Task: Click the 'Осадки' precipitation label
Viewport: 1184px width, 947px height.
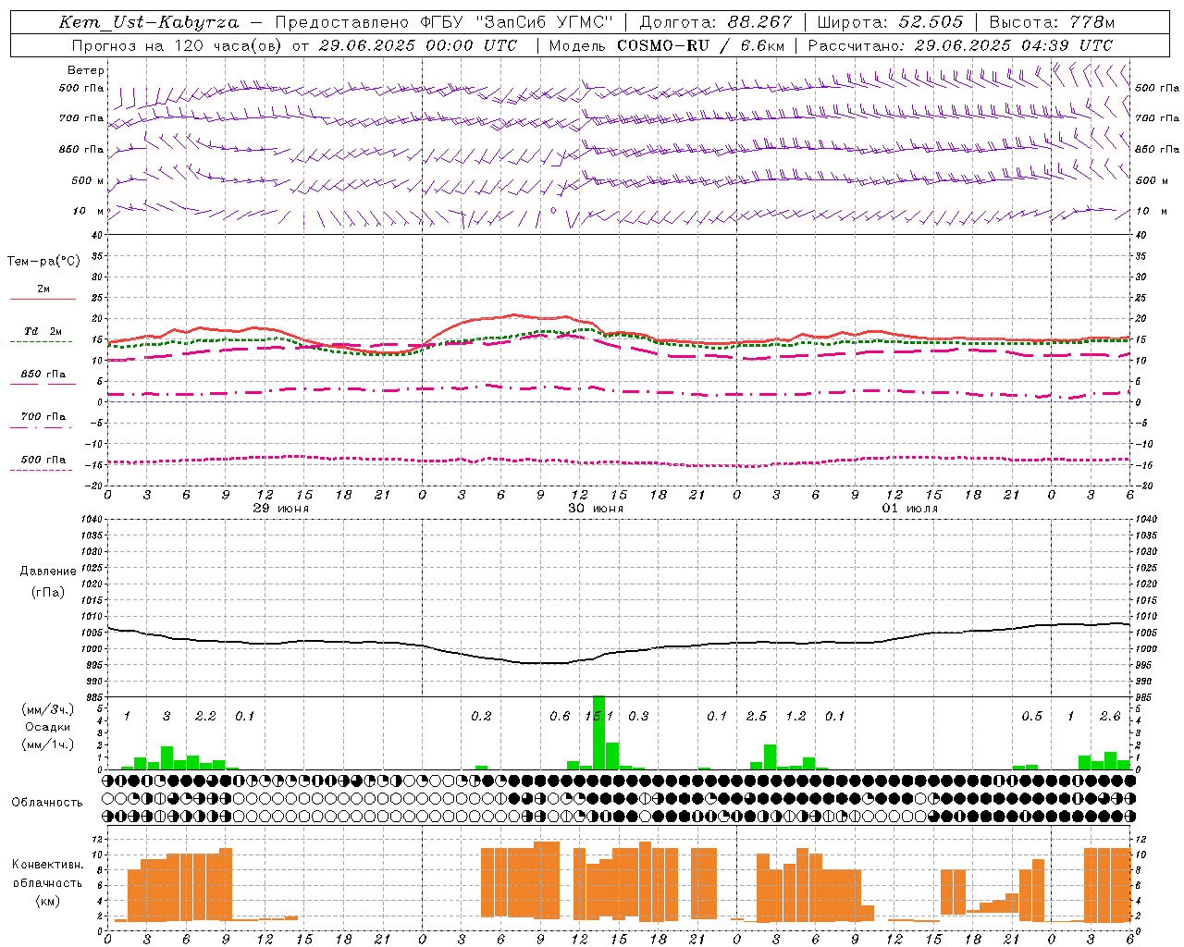Action: 48,727
